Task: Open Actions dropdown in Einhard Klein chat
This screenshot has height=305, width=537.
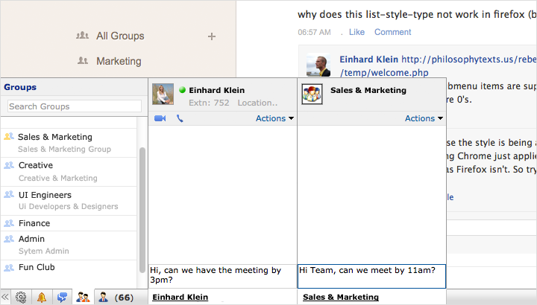Action: tap(274, 118)
